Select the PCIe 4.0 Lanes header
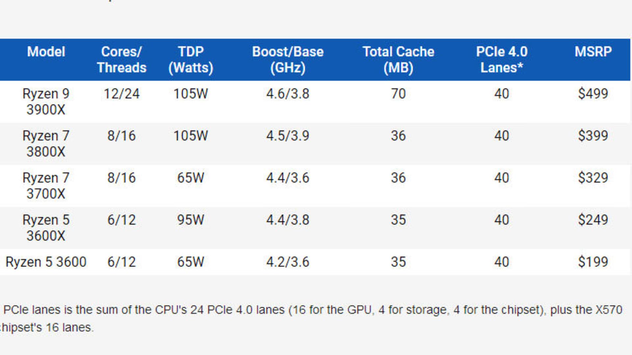632x355 pixels. [x=502, y=60]
